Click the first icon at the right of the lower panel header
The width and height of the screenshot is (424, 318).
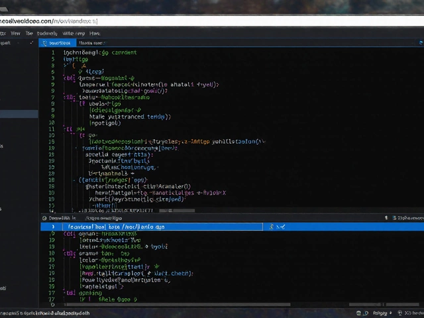click(388, 217)
